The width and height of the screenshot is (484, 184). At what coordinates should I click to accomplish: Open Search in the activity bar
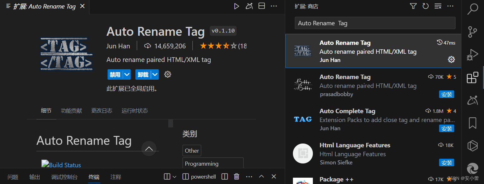[x=473, y=9]
